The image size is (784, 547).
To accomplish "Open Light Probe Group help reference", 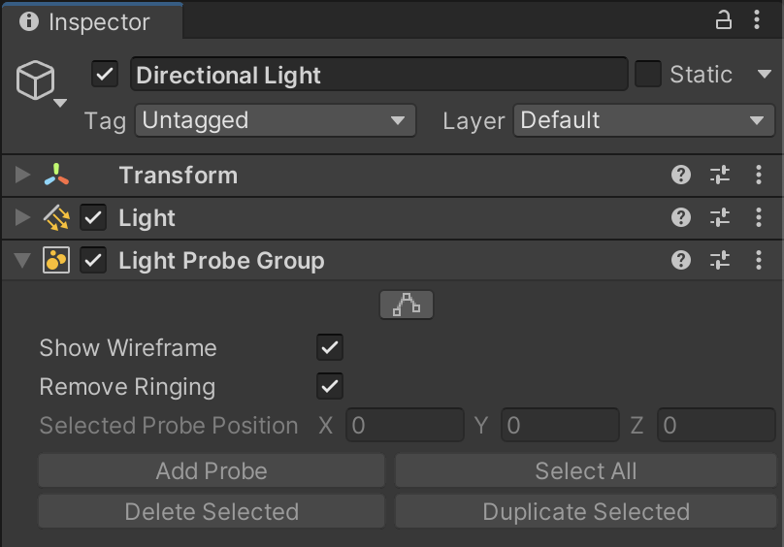I will click(681, 261).
